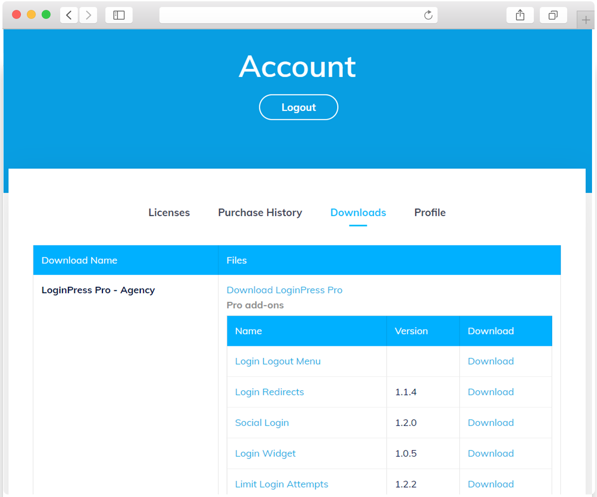Download the Login Widget add-on
Image resolution: width=597 pixels, height=497 pixels.
[x=491, y=454]
